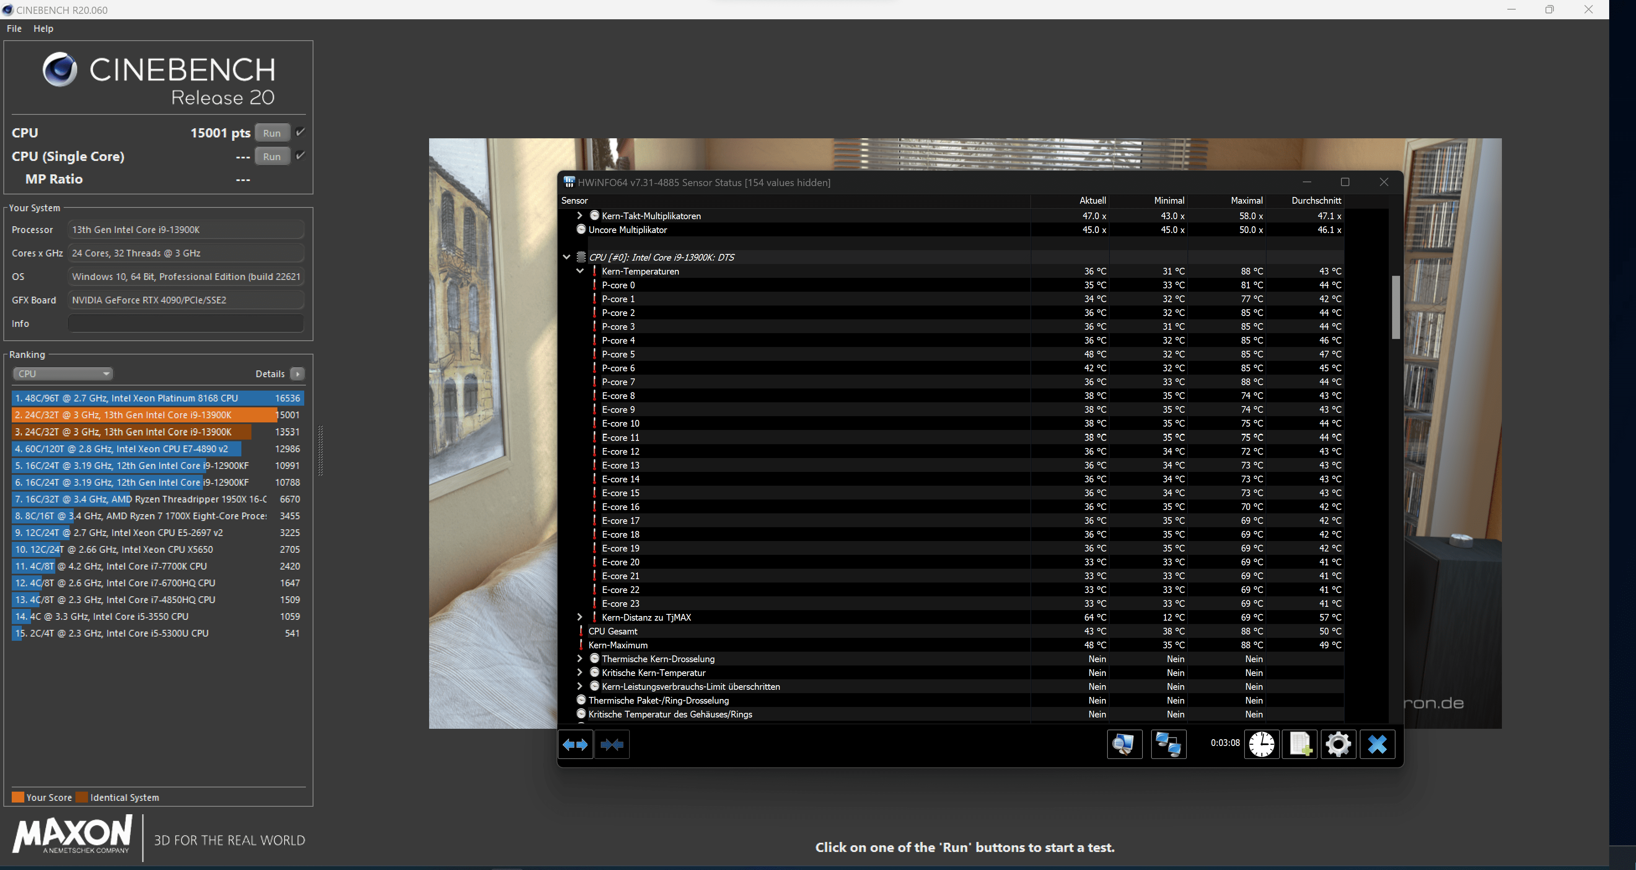Select the Core i7-7700K ranking entry
Viewport: 1636px width, 870px height.
click(x=158, y=567)
